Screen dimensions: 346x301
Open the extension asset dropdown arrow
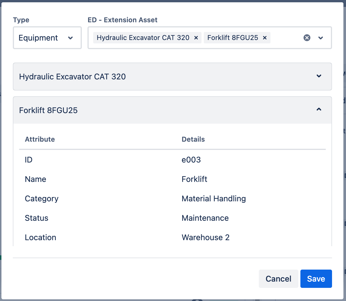(x=321, y=38)
